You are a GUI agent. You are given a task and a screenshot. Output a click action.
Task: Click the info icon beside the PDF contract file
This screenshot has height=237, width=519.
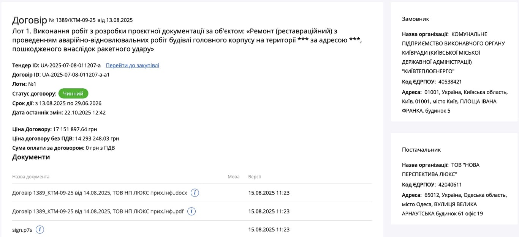click(x=191, y=211)
